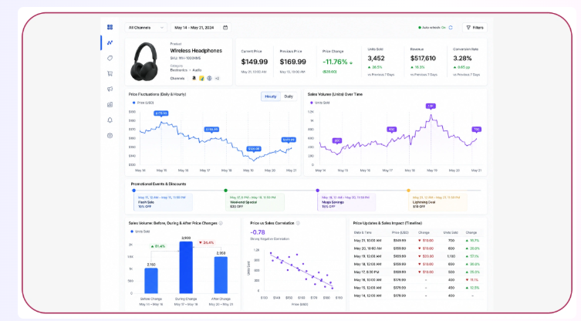Click the green Weekend Special timeline dot
581x321 pixels.
click(225, 190)
